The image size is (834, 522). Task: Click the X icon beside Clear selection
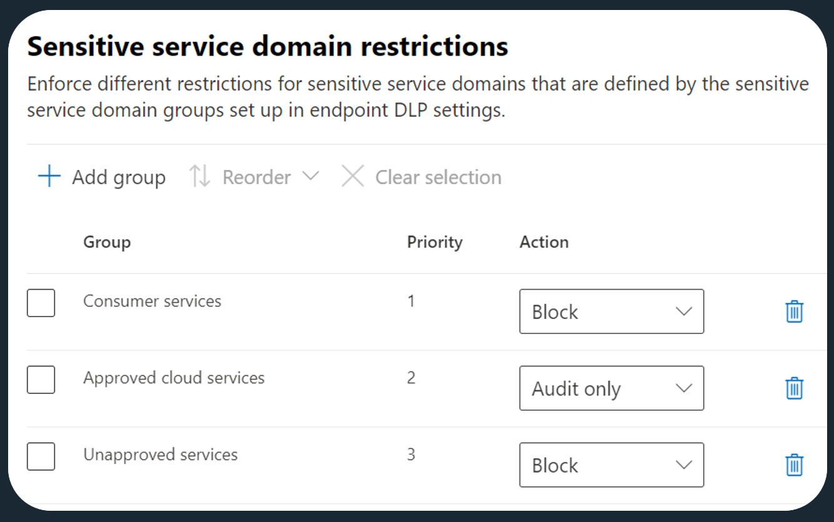click(353, 177)
